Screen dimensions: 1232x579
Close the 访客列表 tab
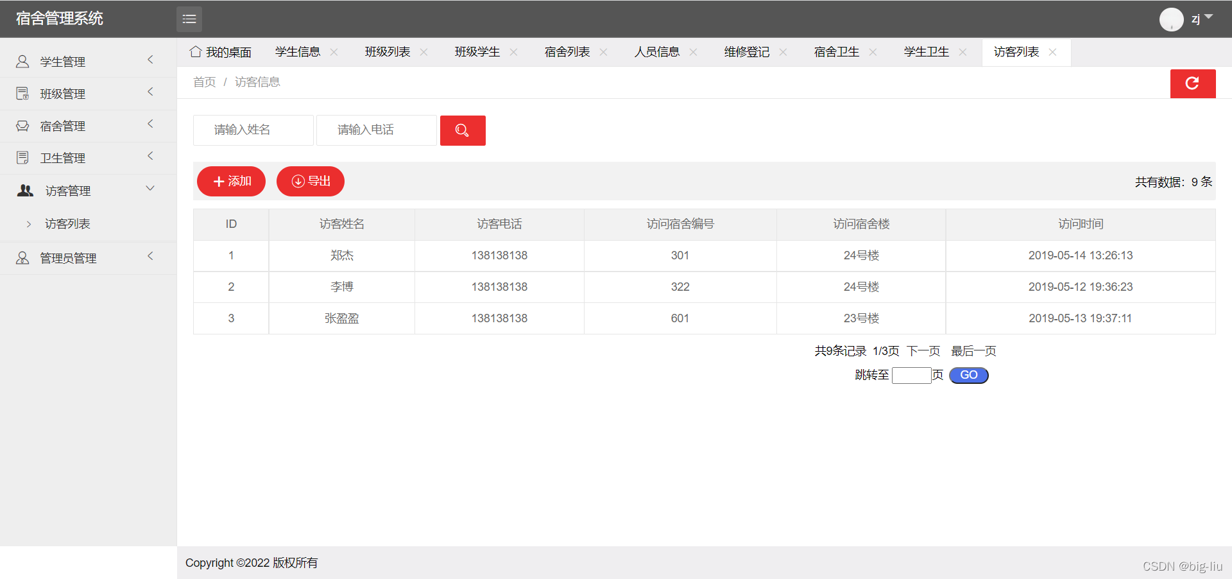[x=1053, y=52]
